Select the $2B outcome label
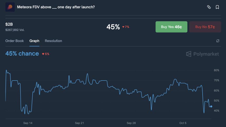226x127 pixels. coord(9,24)
